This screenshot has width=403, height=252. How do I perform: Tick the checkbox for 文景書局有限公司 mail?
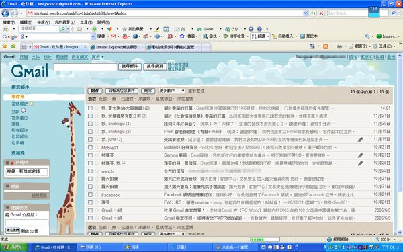pyautogui.click(x=90, y=116)
